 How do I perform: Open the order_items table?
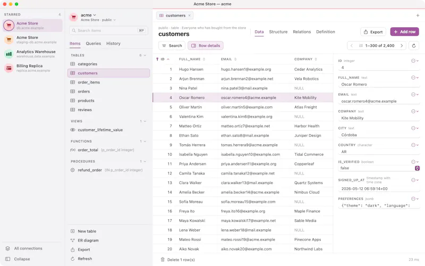tap(108, 82)
